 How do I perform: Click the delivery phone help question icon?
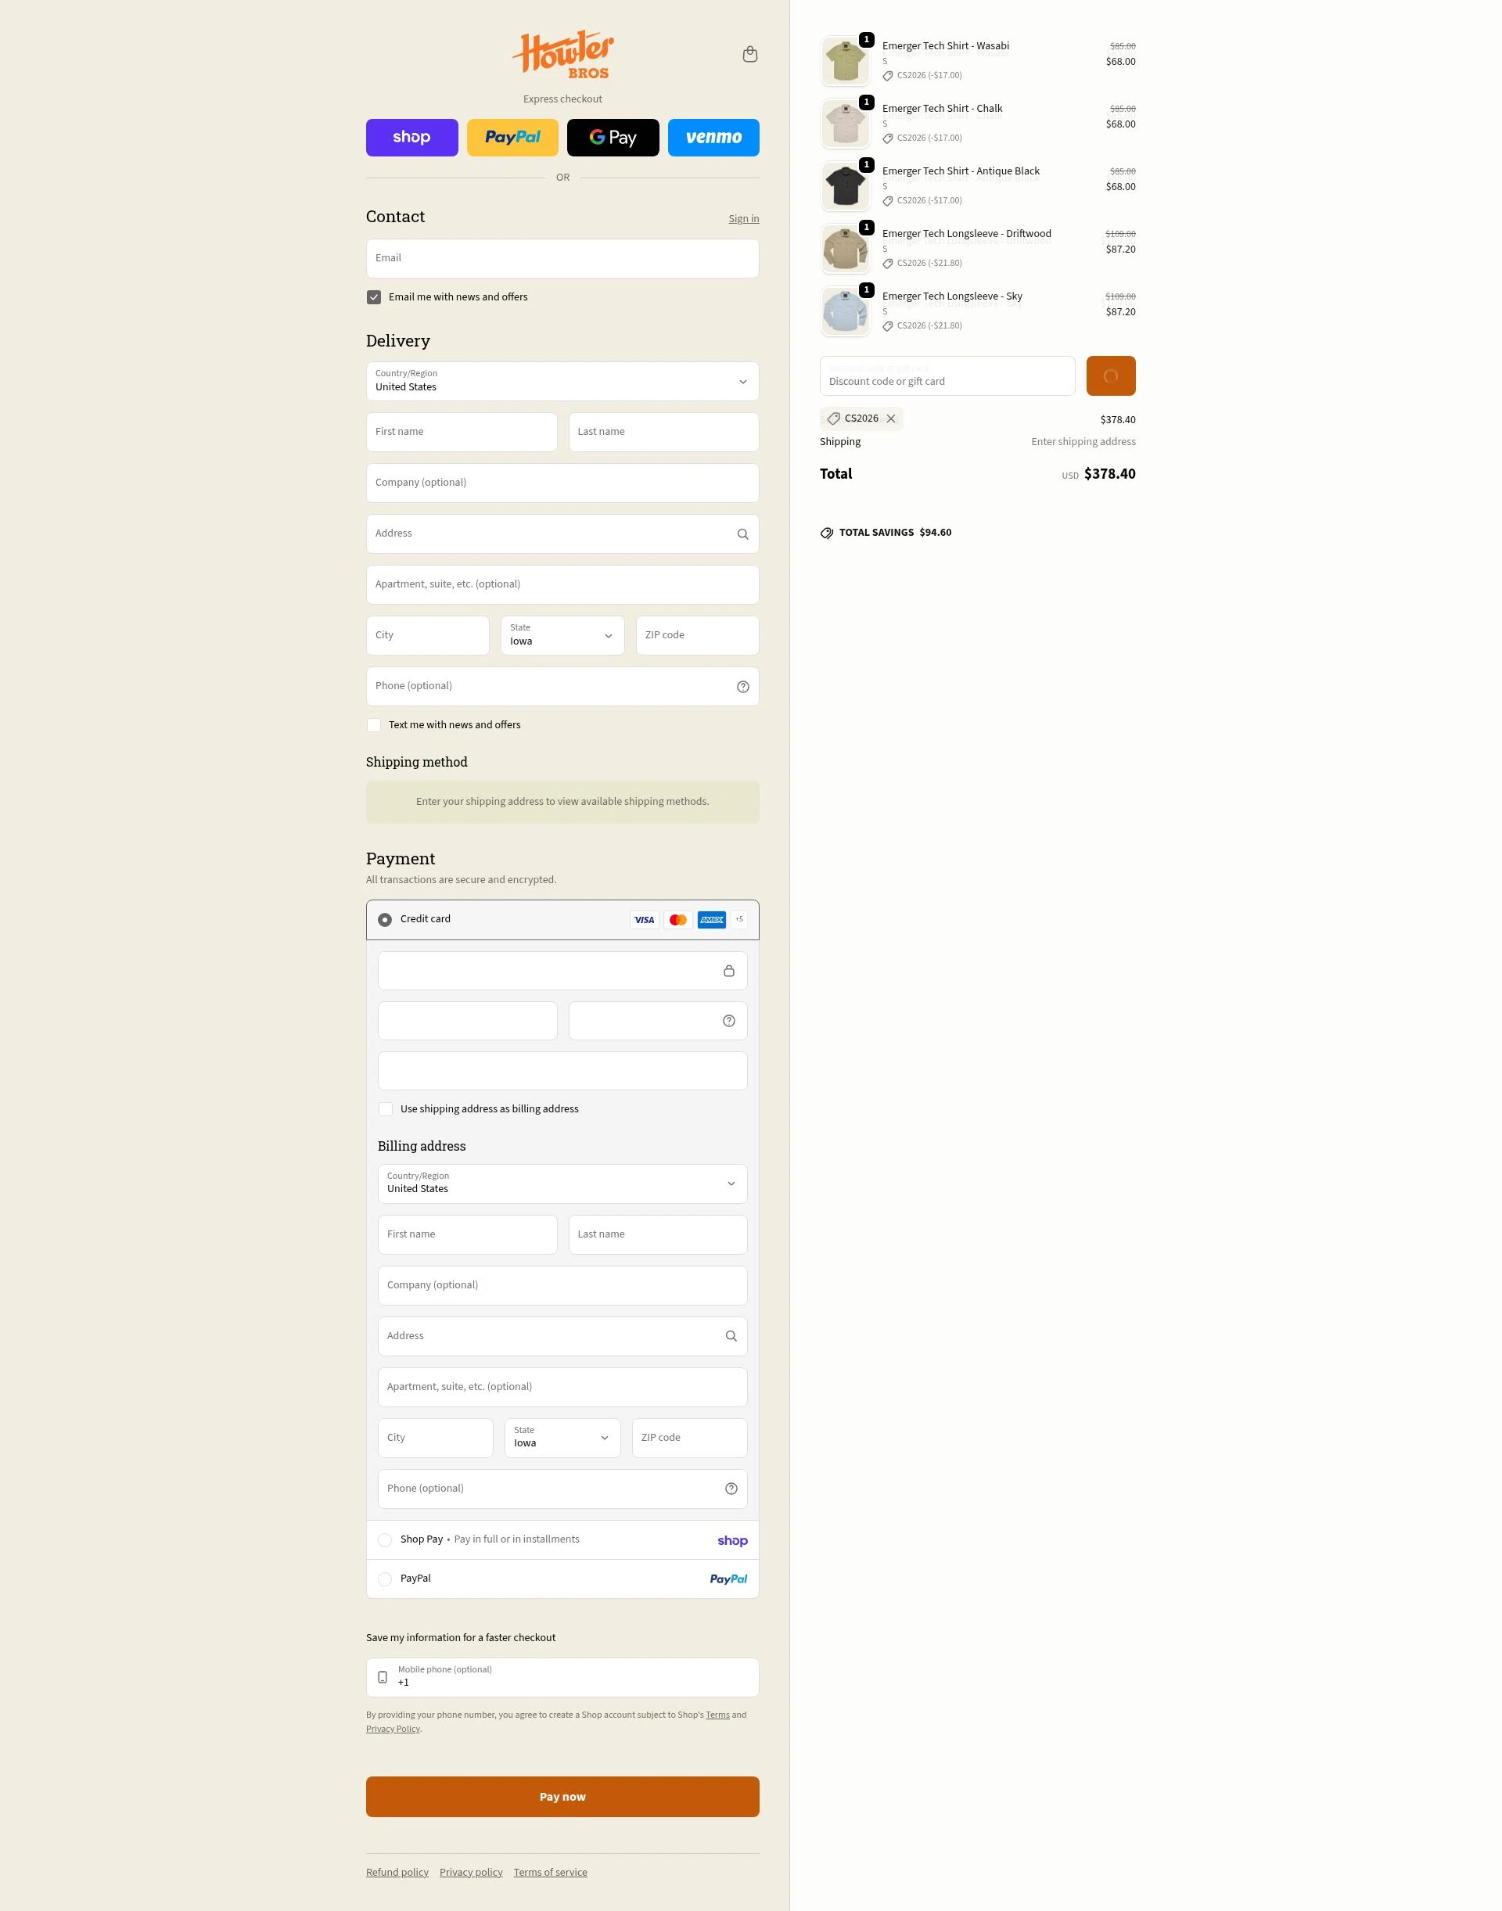click(x=742, y=687)
